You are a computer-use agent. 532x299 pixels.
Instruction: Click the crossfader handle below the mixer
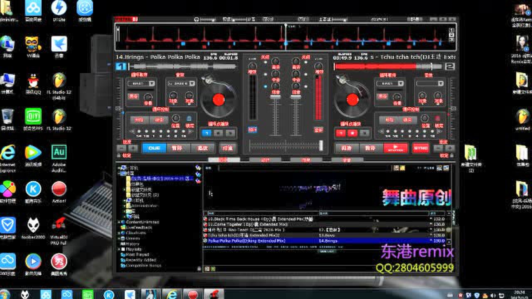pyautogui.click(x=320, y=145)
